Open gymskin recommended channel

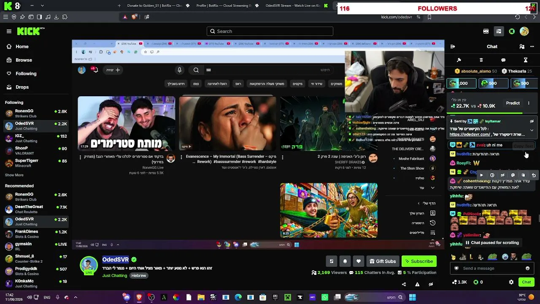pos(36,246)
